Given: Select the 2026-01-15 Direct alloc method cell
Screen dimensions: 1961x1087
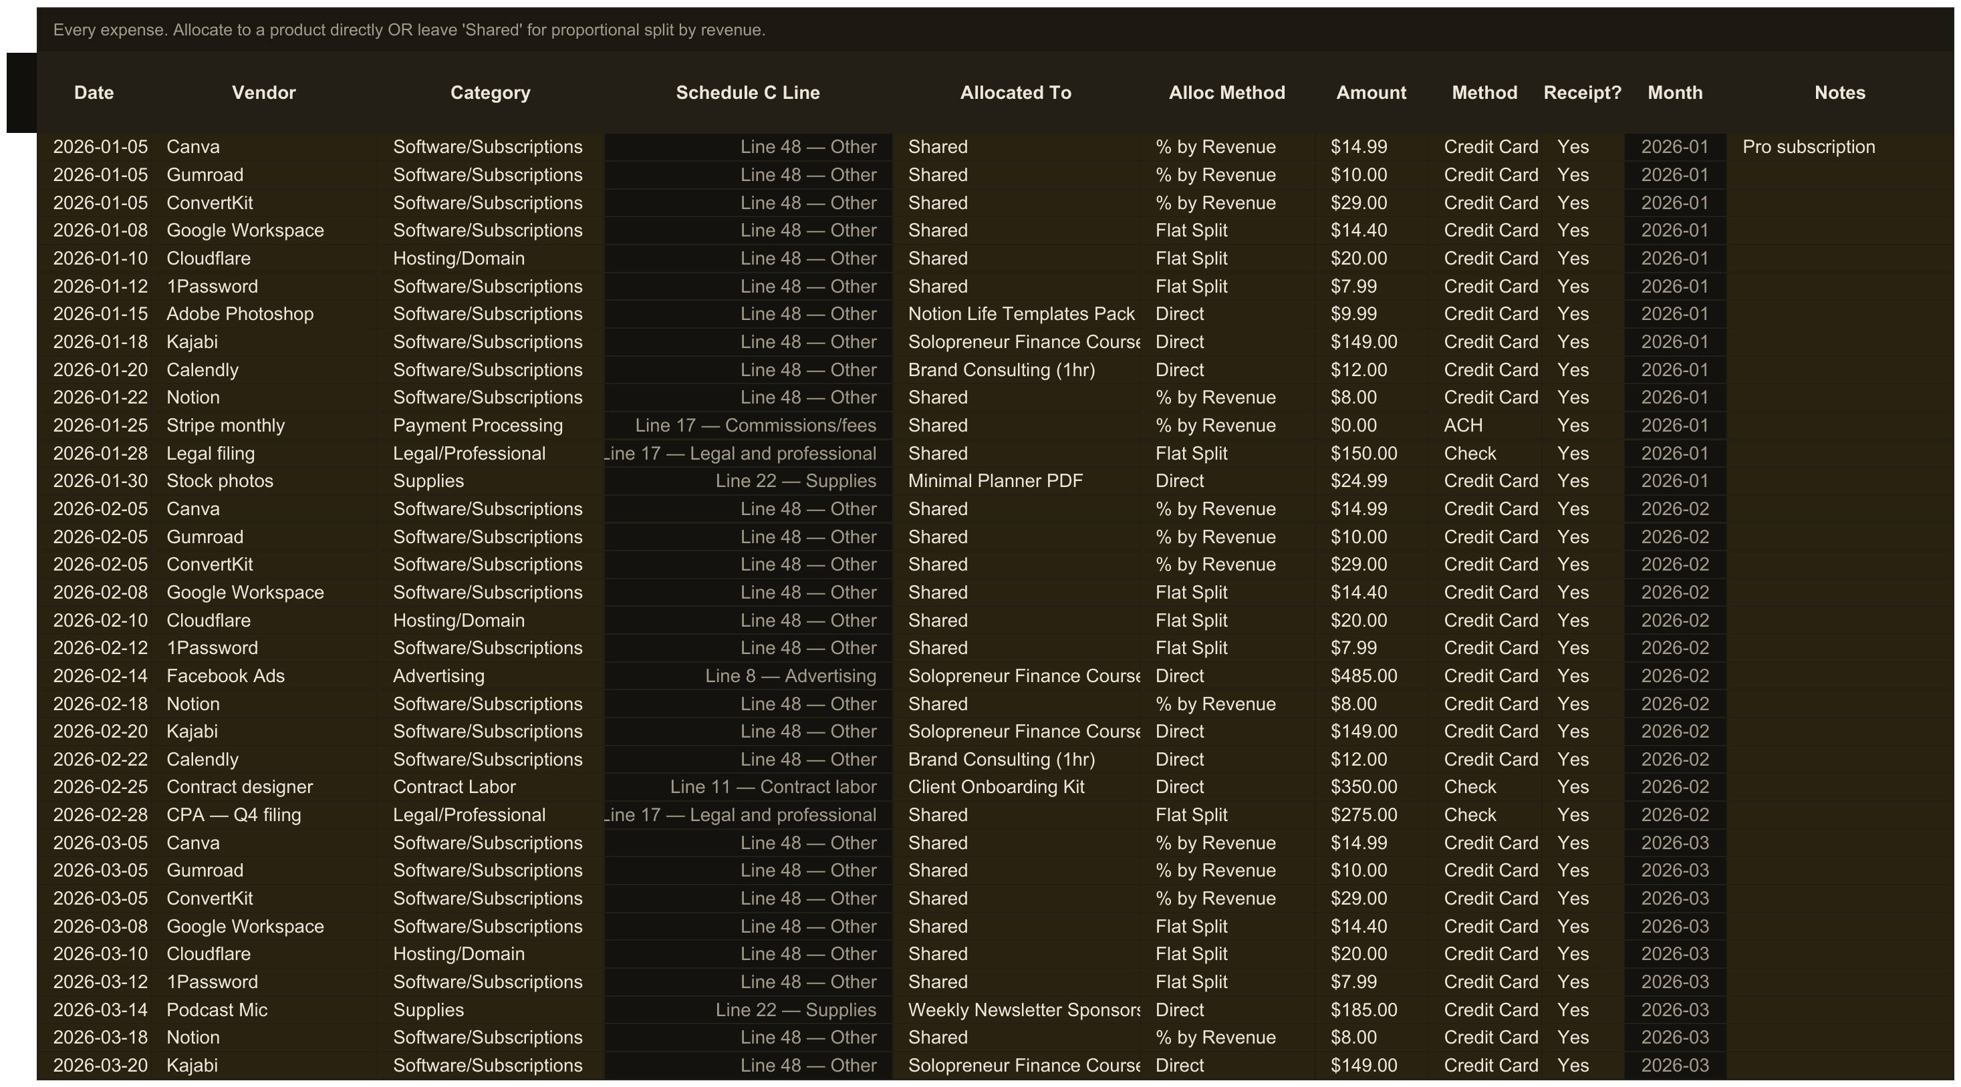Looking at the screenshot, I should pos(1227,315).
